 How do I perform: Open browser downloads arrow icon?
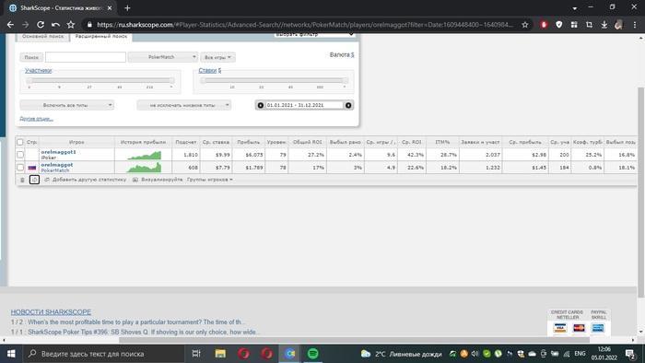pyautogui.click(x=604, y=25)
